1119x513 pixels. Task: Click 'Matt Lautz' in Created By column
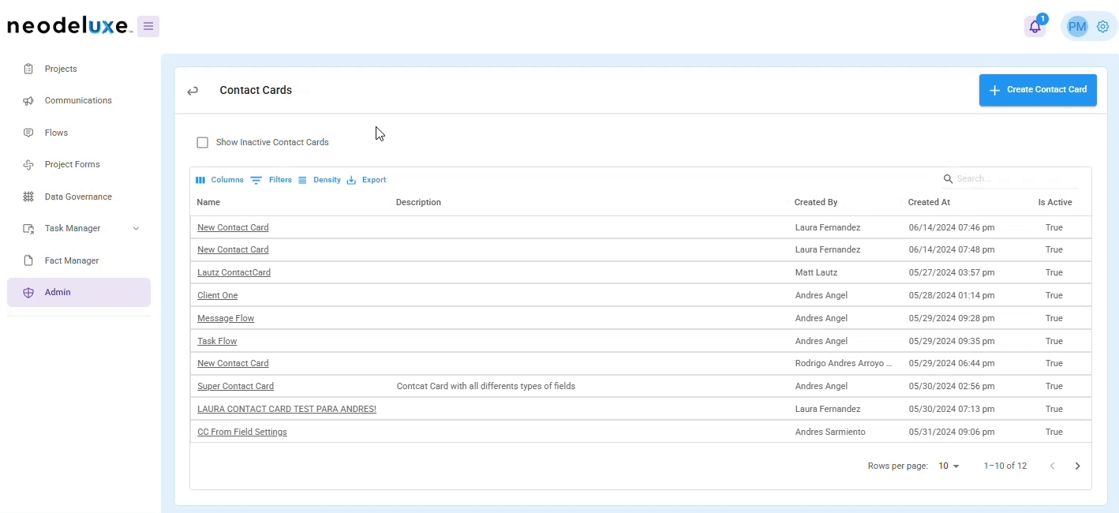(x=817, y=272)
